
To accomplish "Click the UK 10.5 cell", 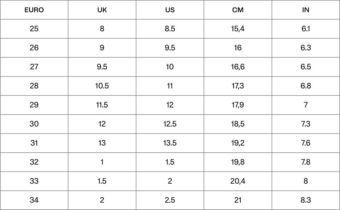I will point(102,86).
